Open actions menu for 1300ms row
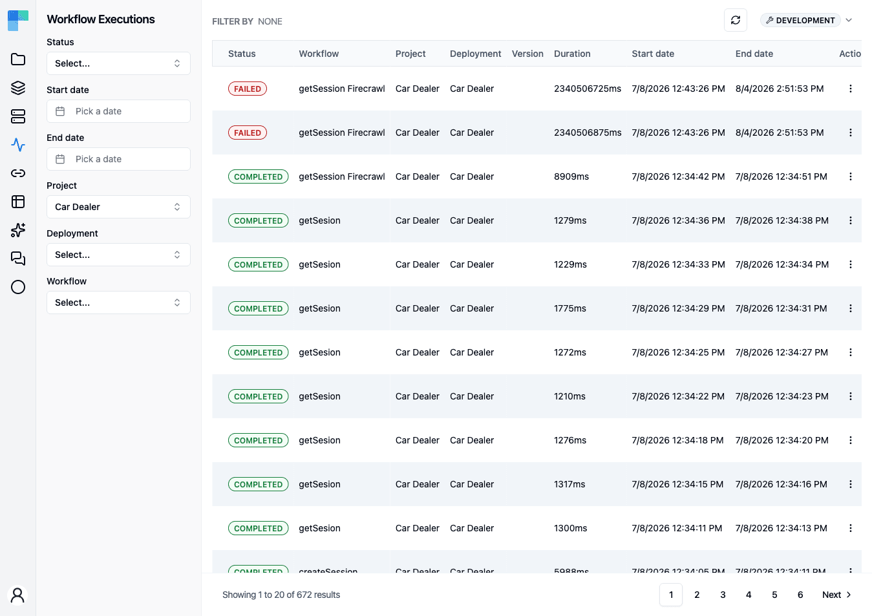Viewport: 872px width, 616px height. 851,528
